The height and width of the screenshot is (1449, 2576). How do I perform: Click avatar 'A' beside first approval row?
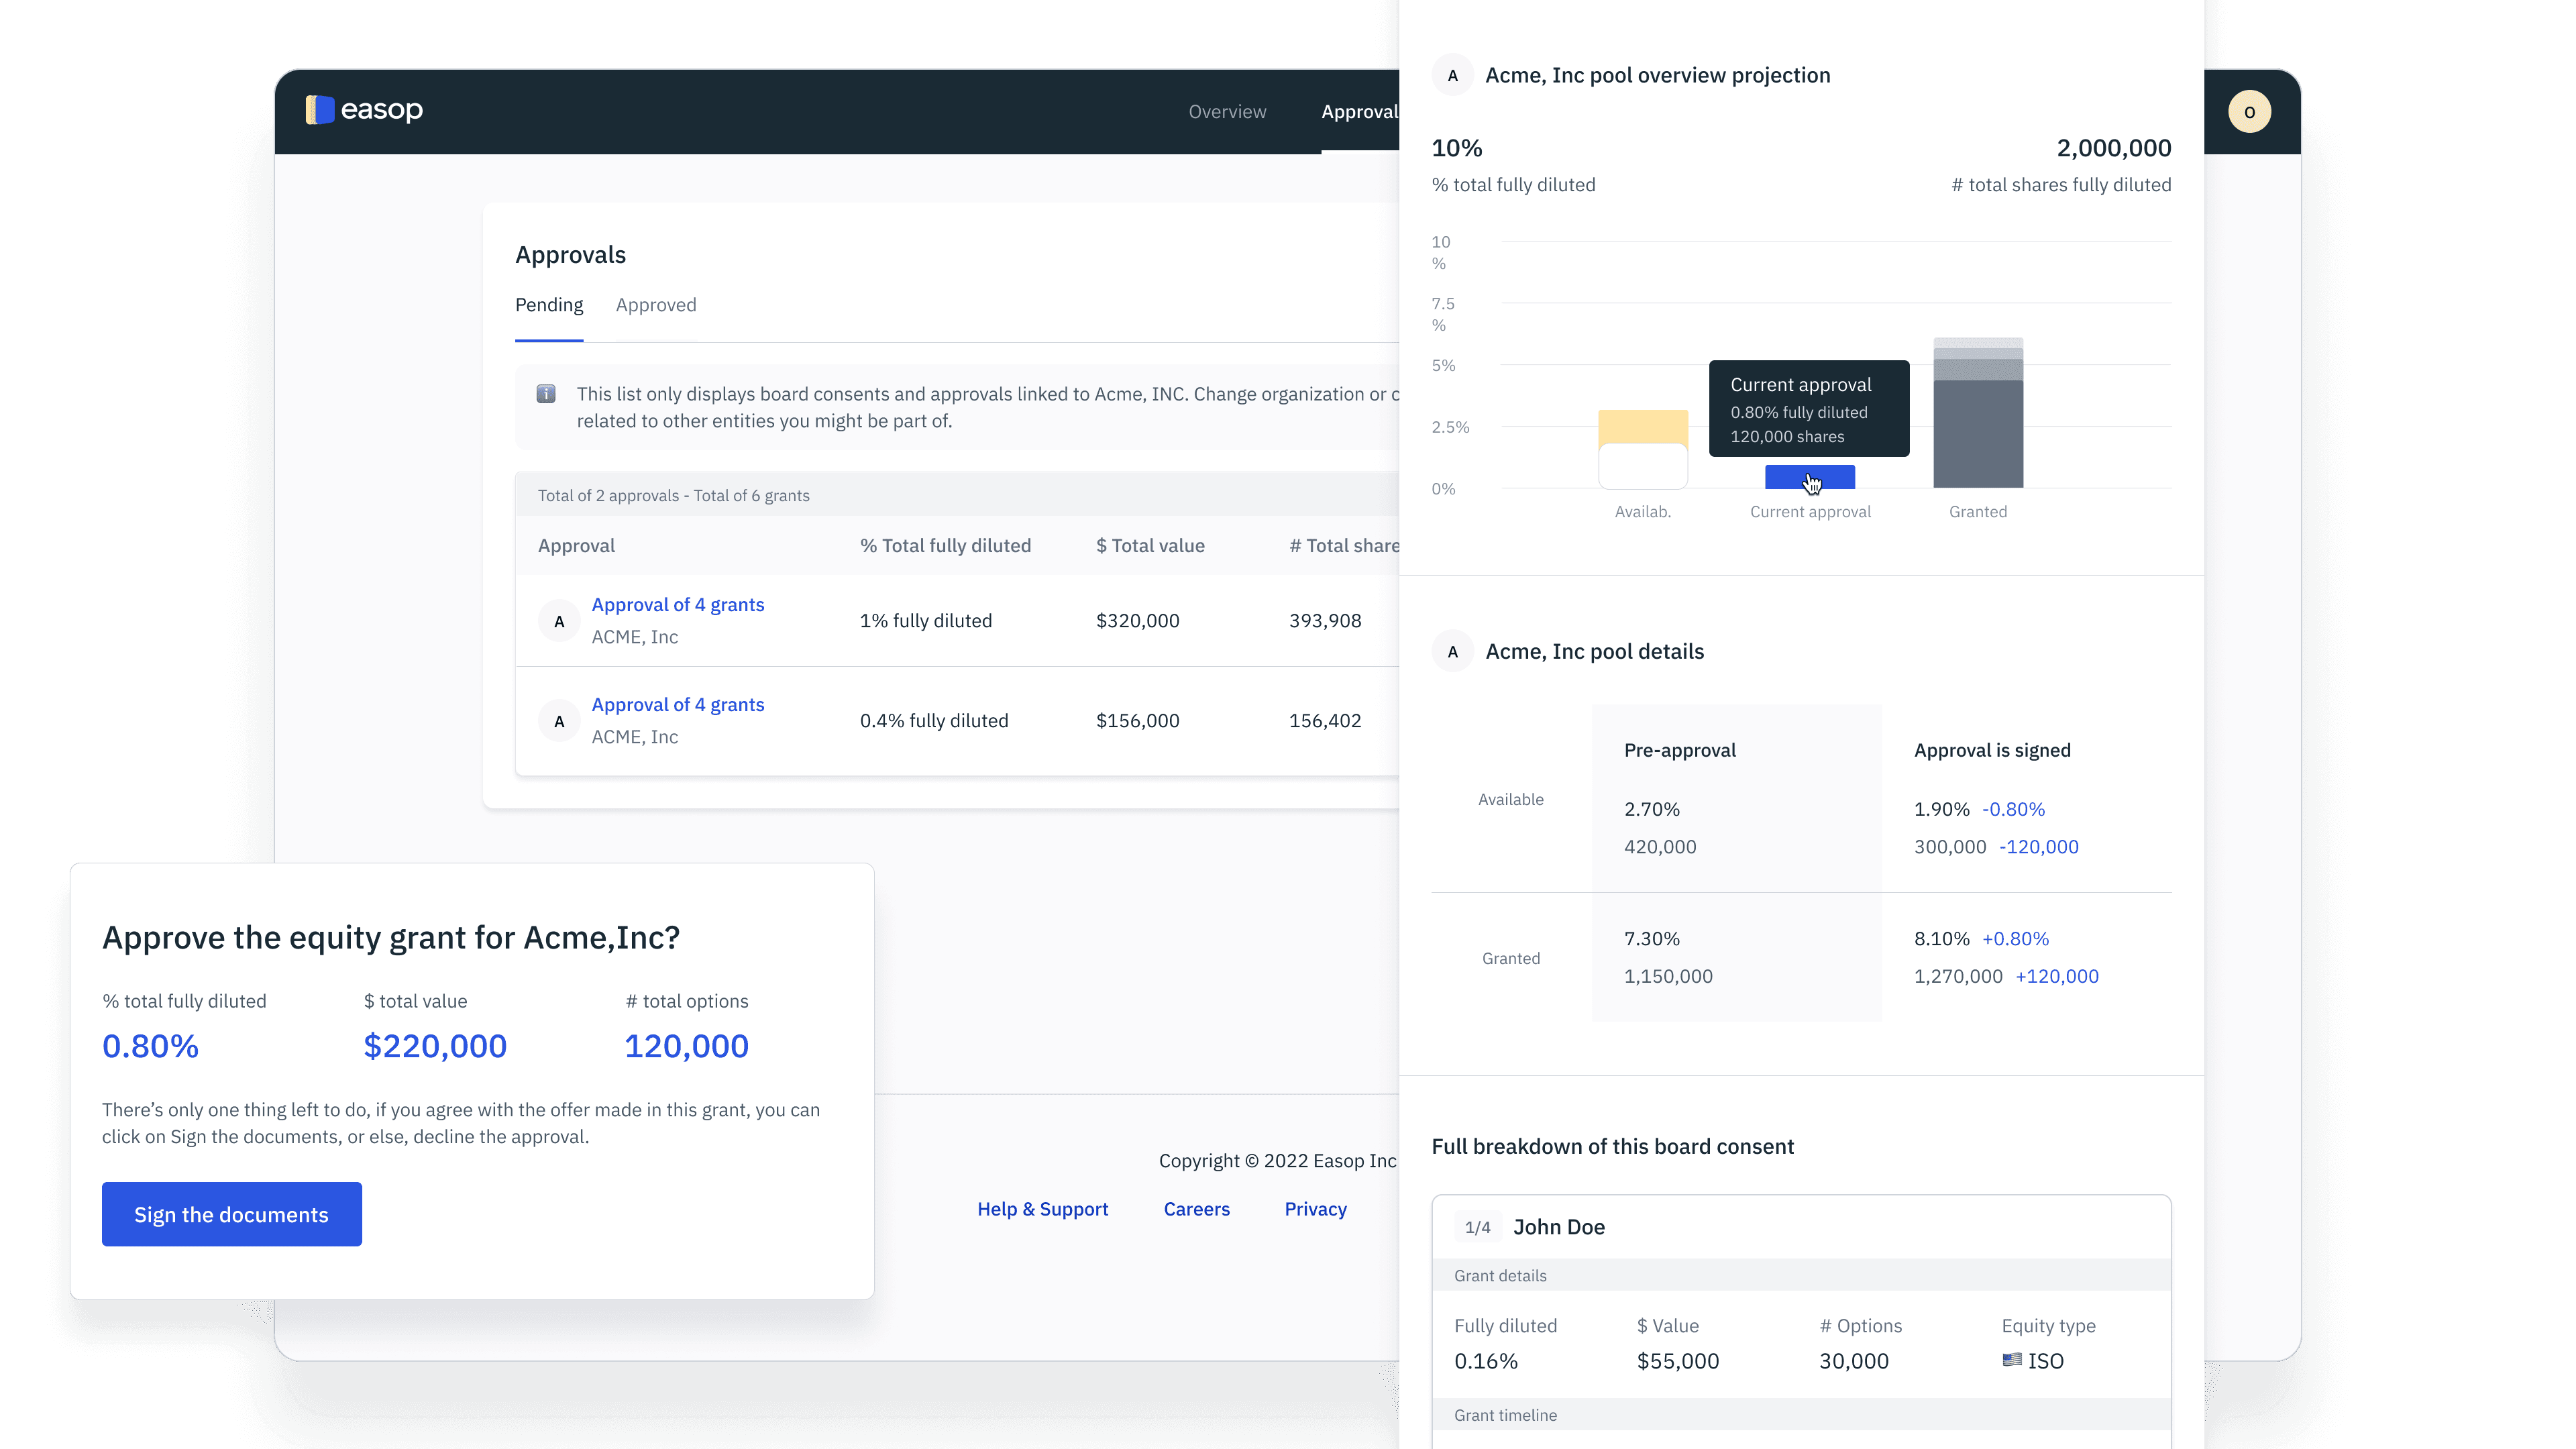coord(559,621)
